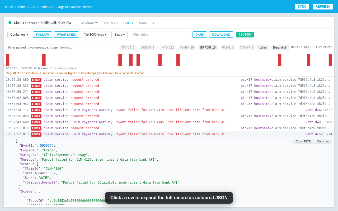Open the Applications breadcrumb link
This screenshot has height=211, width=338.
(15, 7)
